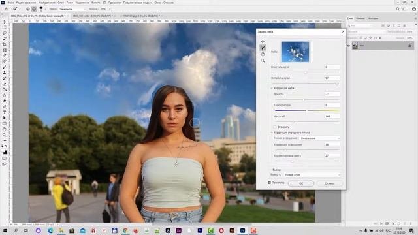Select the Pen tool in main toolbar
Viewport: 418px width, 235px height.
click(5, 106)
